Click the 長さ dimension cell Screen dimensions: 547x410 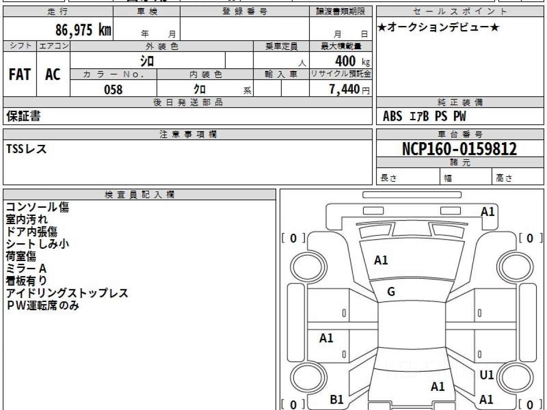pos(408,177)
